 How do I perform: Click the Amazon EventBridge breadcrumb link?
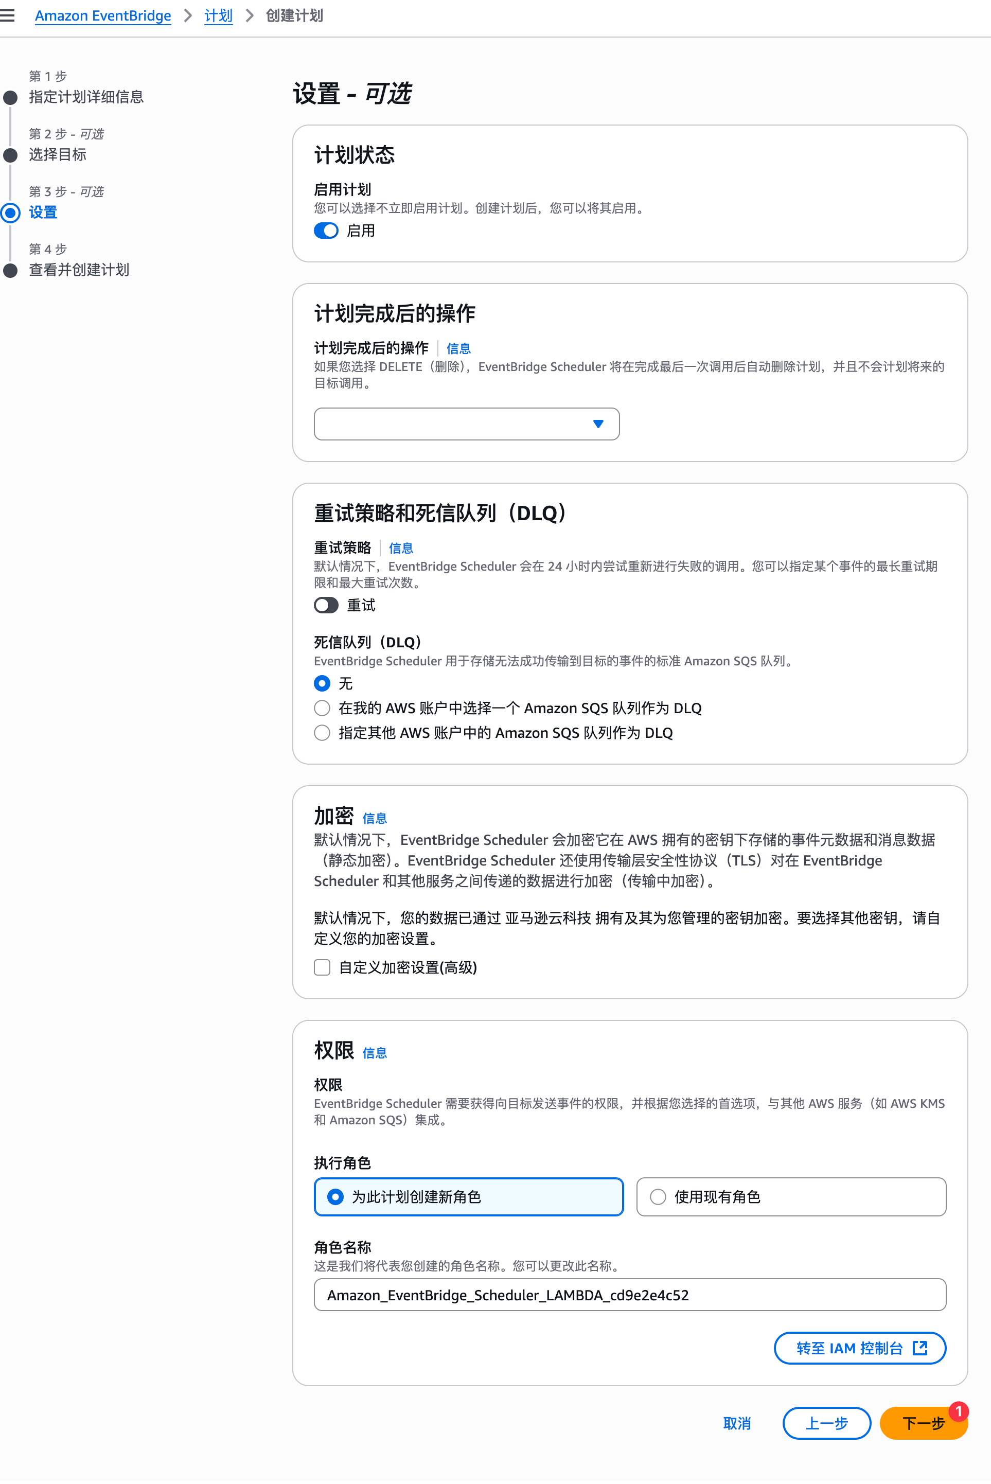(103, 16)
